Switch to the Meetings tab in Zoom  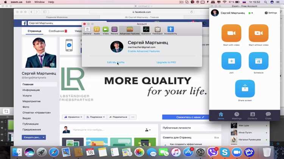coord(237,116)
